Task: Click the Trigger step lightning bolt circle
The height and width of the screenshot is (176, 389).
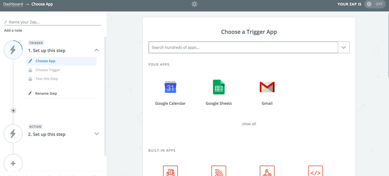Action: point(13,50)
